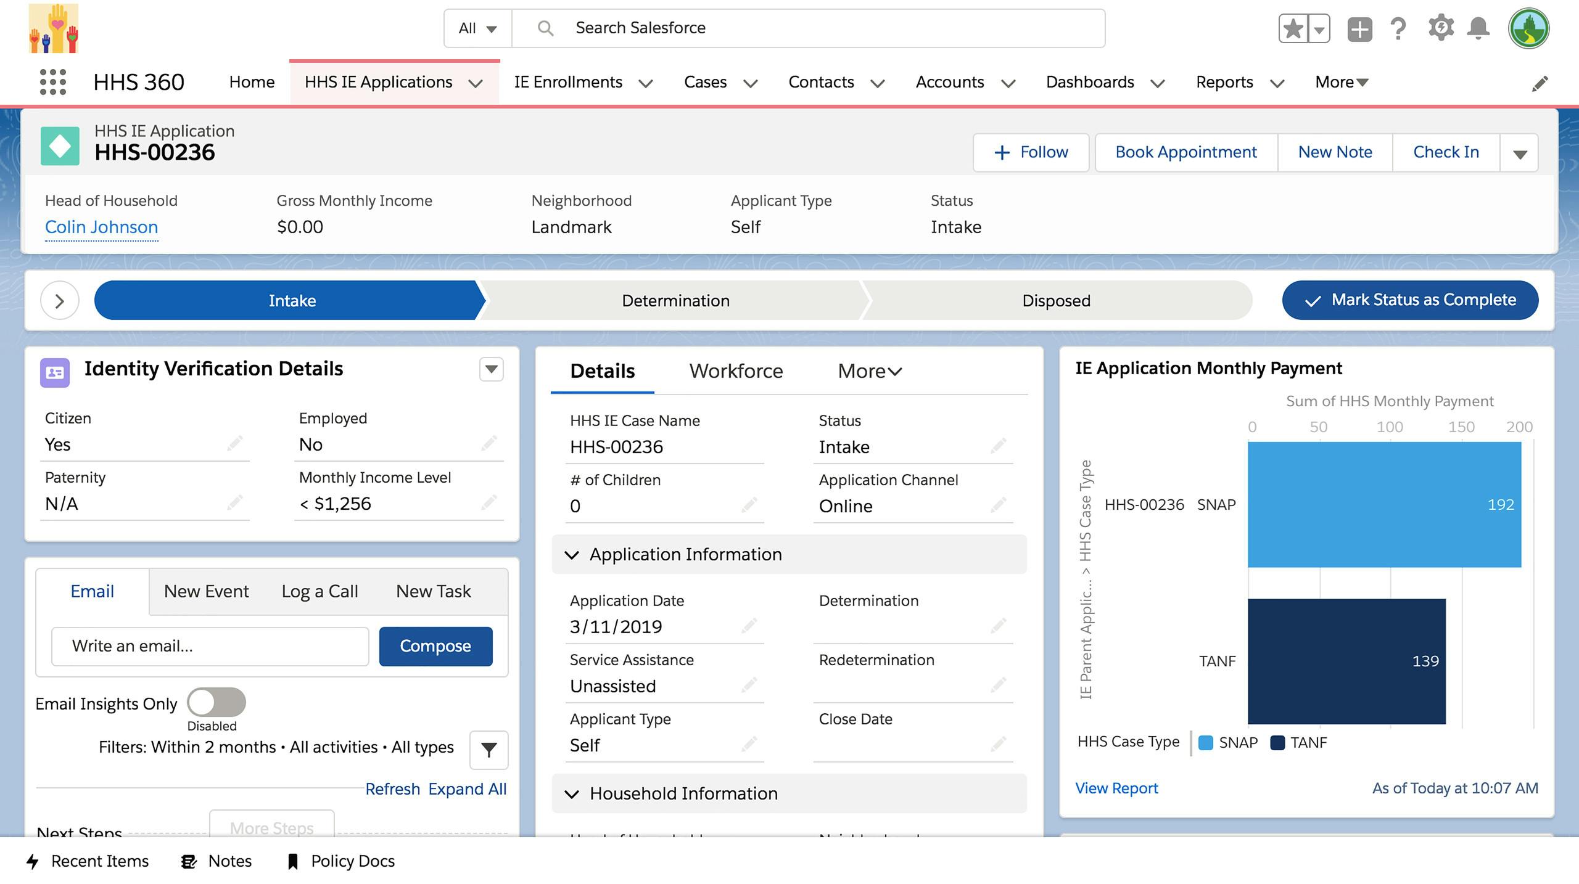Click the View Report link
Viewport: 1579px width, 884px height.
pyautogui.click(x=1116, y=788)
